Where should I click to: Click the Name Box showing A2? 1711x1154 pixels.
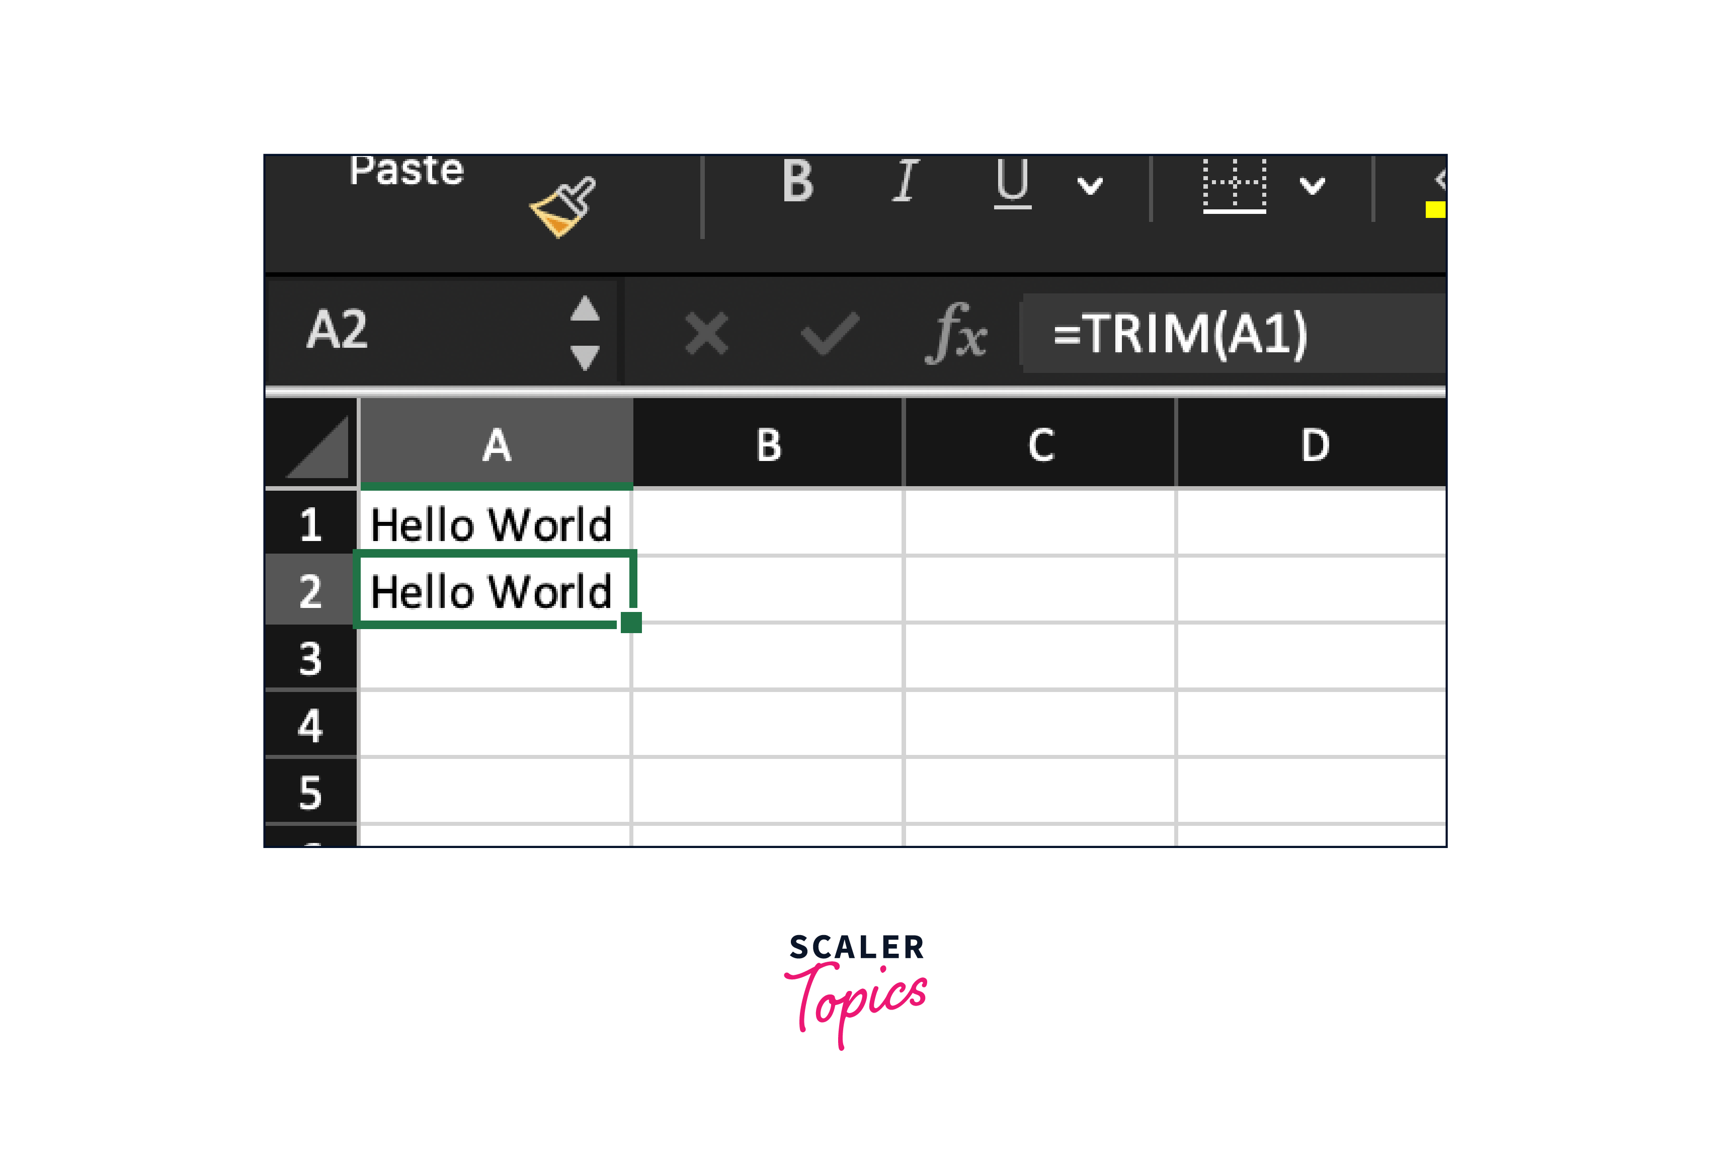412,331
